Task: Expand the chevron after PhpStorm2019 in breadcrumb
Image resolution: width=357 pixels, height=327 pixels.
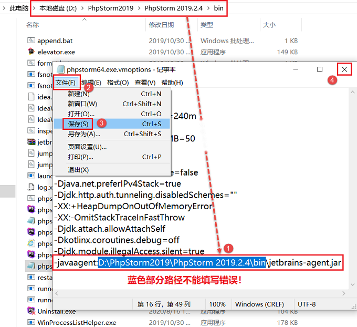Action: click(x=139, y=8)
